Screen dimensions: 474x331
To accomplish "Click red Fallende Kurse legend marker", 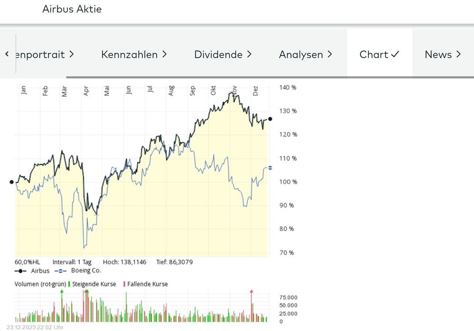I will pyautogui.click(x=124, y=284).
